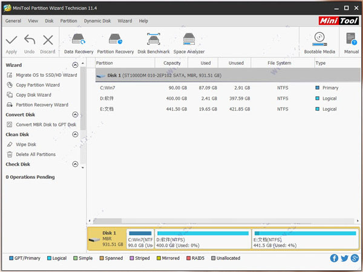Open the Facebook share icon
This screenshot has width=363, height=272.
coord(334,258)
